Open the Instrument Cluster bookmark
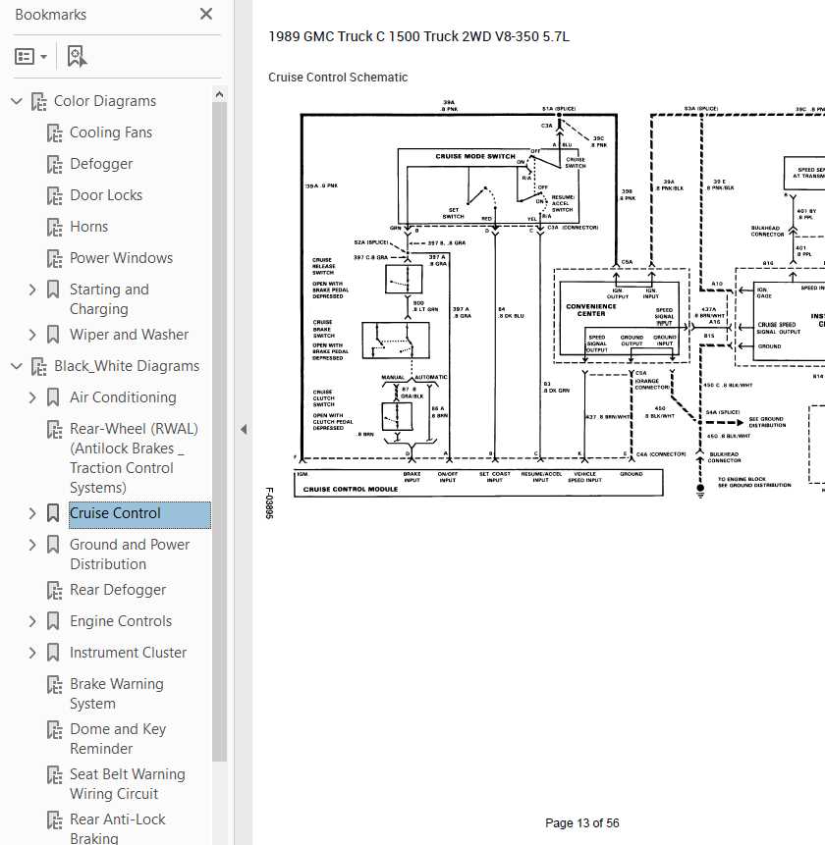 129,653
